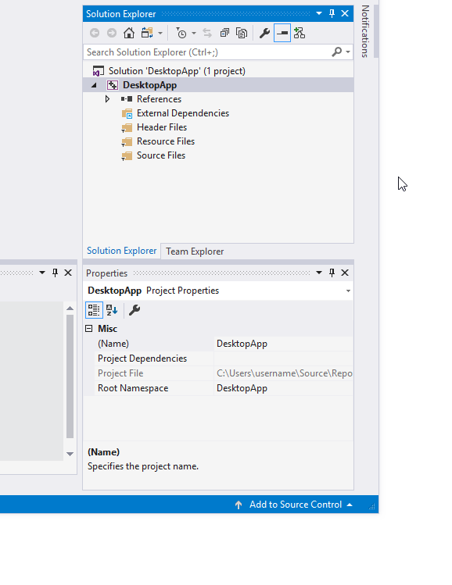Click the Source Files folder icon
The width and height of the screenshot is (452, 585).
click(x=127, y=156)
